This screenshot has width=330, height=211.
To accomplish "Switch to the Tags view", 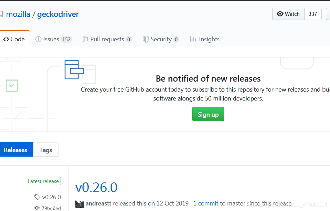I will (x=46, y=149).
